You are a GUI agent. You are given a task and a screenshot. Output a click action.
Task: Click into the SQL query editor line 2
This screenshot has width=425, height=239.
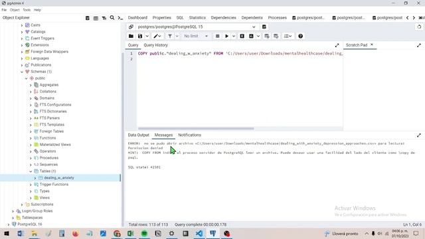[x=240, y=59]
